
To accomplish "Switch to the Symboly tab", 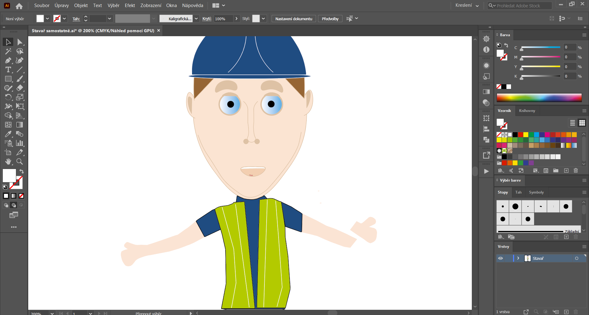I will tap(536, 192).
